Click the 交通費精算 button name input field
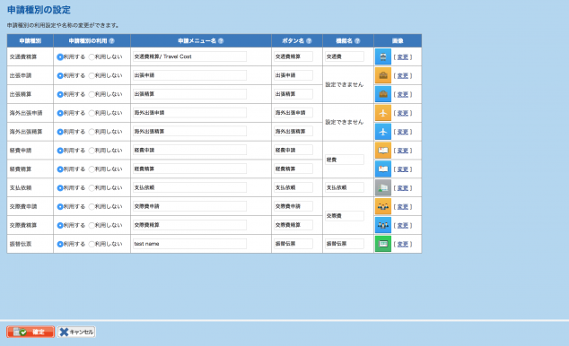Viewport: 569px width, 346px height. 293,56
